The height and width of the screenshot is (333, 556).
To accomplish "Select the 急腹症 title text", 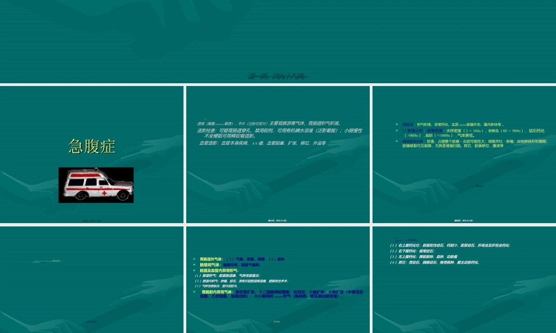I will 92,147.
